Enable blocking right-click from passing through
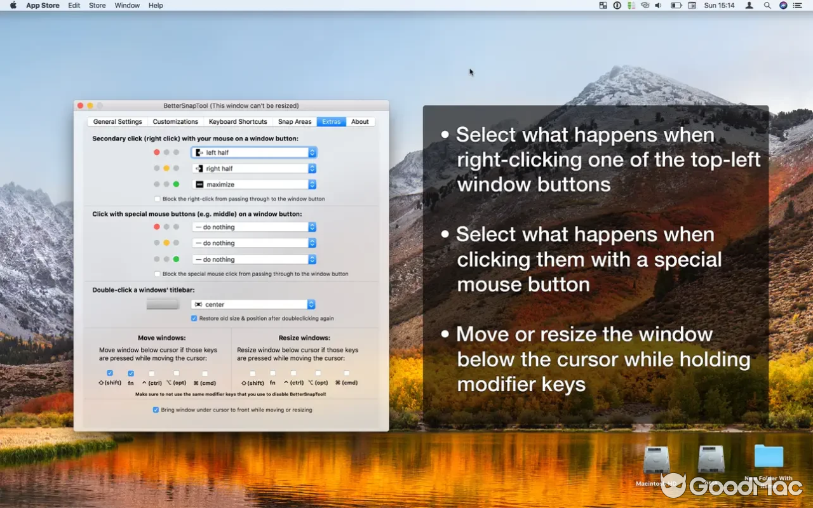 (157, 199)
